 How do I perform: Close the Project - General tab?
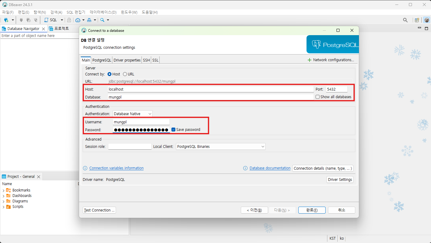(x=39, y=177)
